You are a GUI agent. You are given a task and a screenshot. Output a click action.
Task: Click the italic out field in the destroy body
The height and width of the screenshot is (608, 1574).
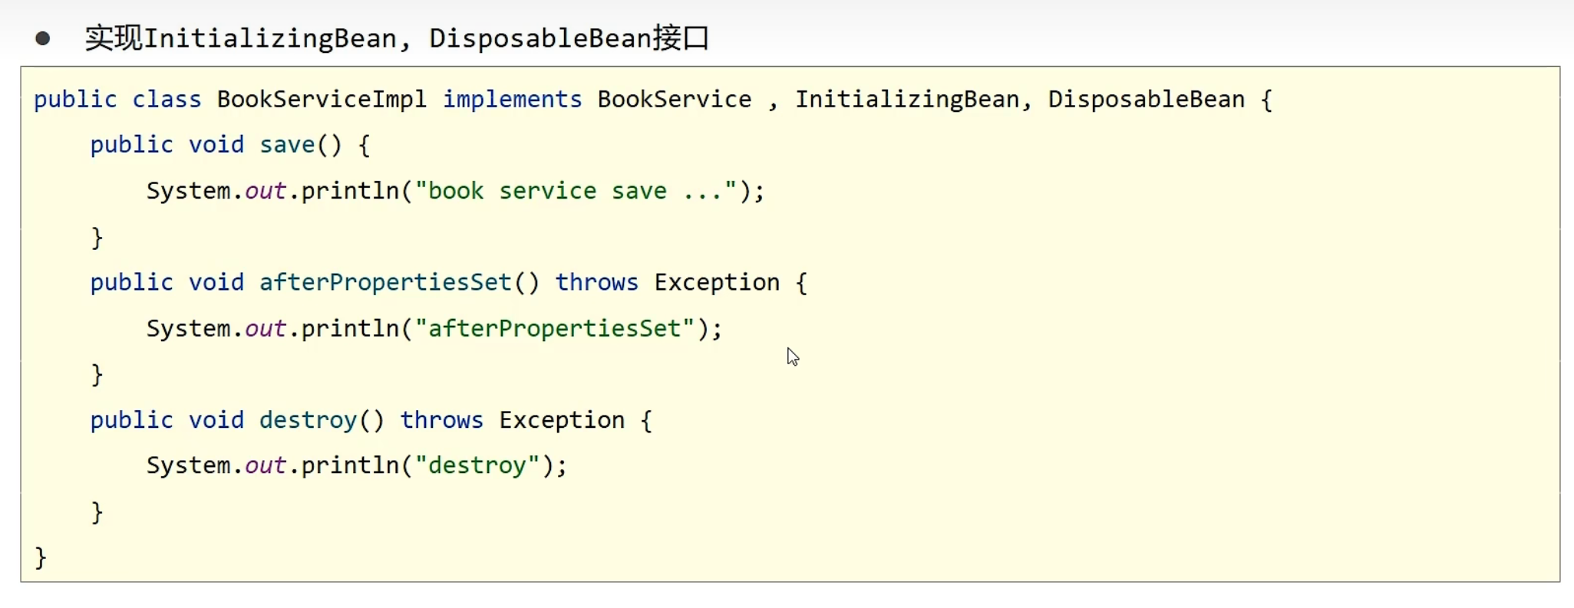266,465
